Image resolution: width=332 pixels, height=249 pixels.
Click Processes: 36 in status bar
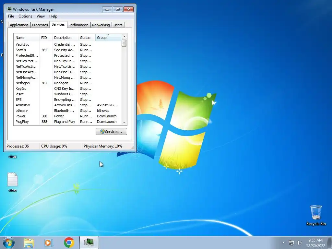coord(18,146)
